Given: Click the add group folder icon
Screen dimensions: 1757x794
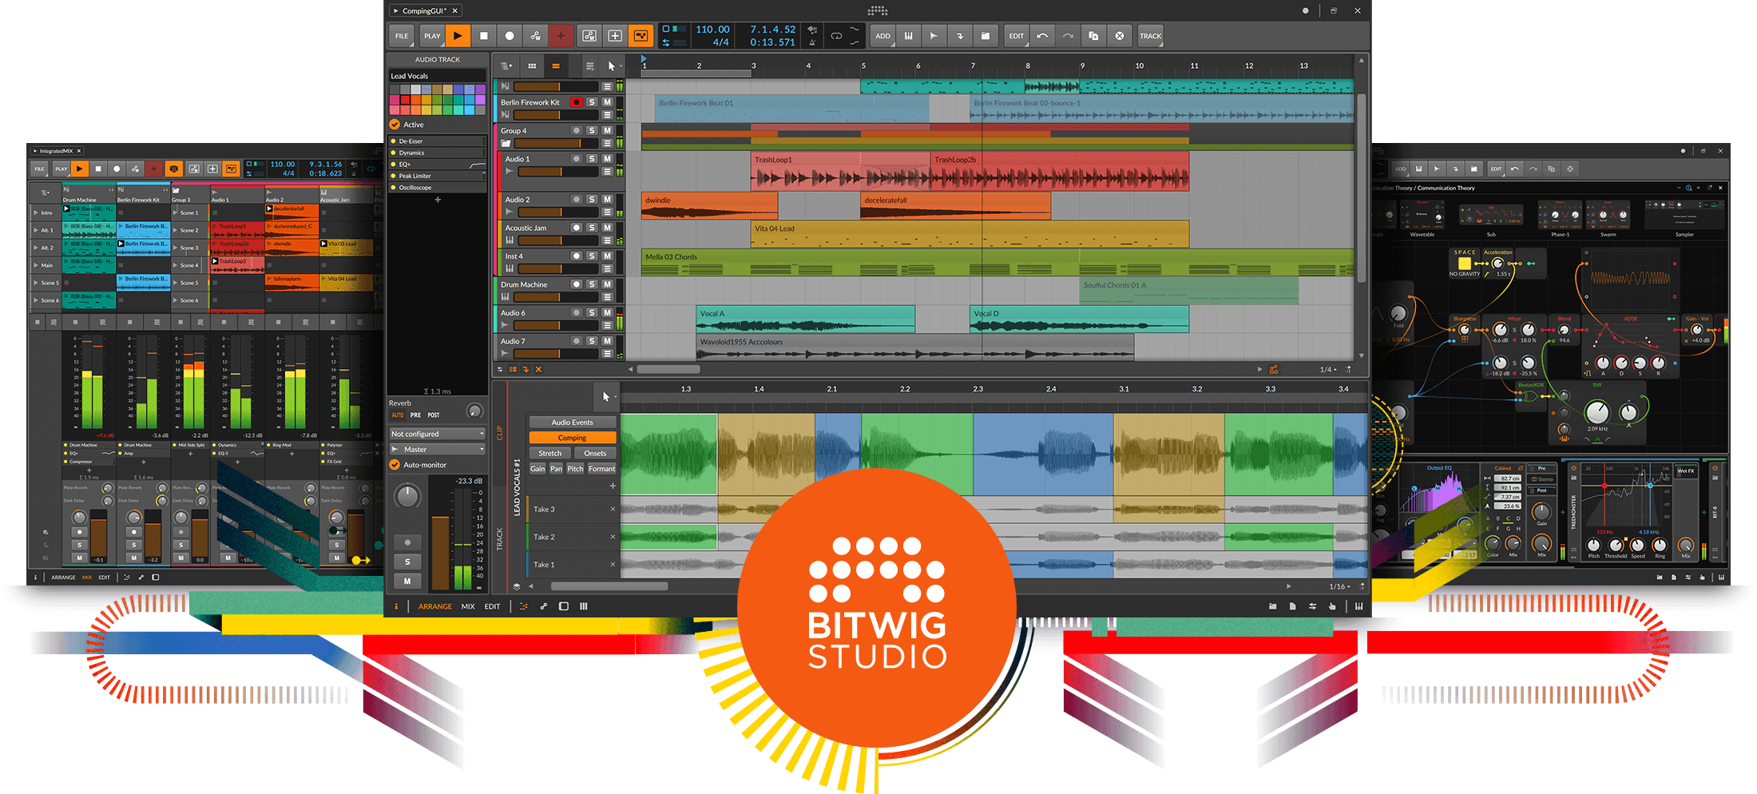Looking at the screenshot, I should [x=985, y=36].
